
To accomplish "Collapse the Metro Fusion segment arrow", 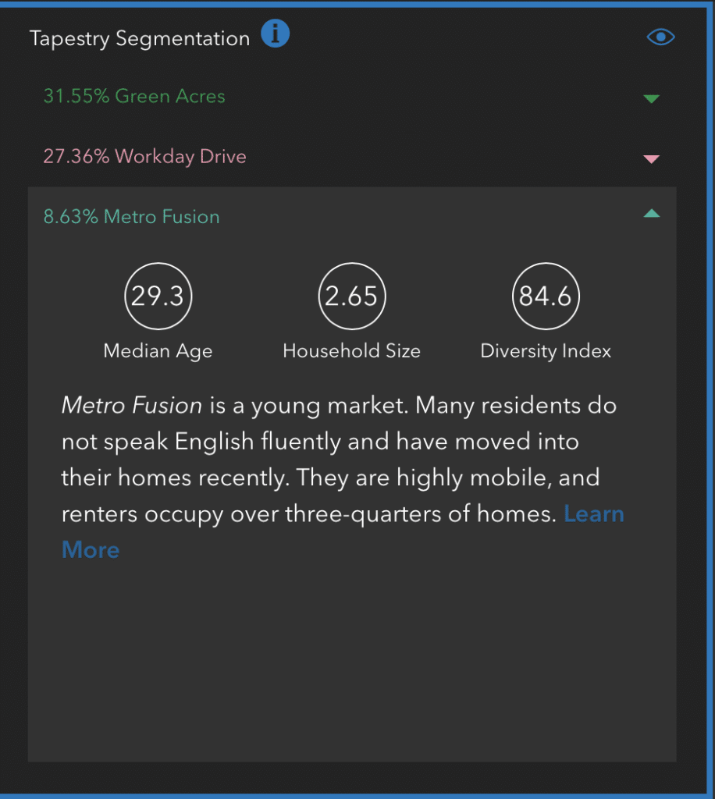I will click(651, 214).
